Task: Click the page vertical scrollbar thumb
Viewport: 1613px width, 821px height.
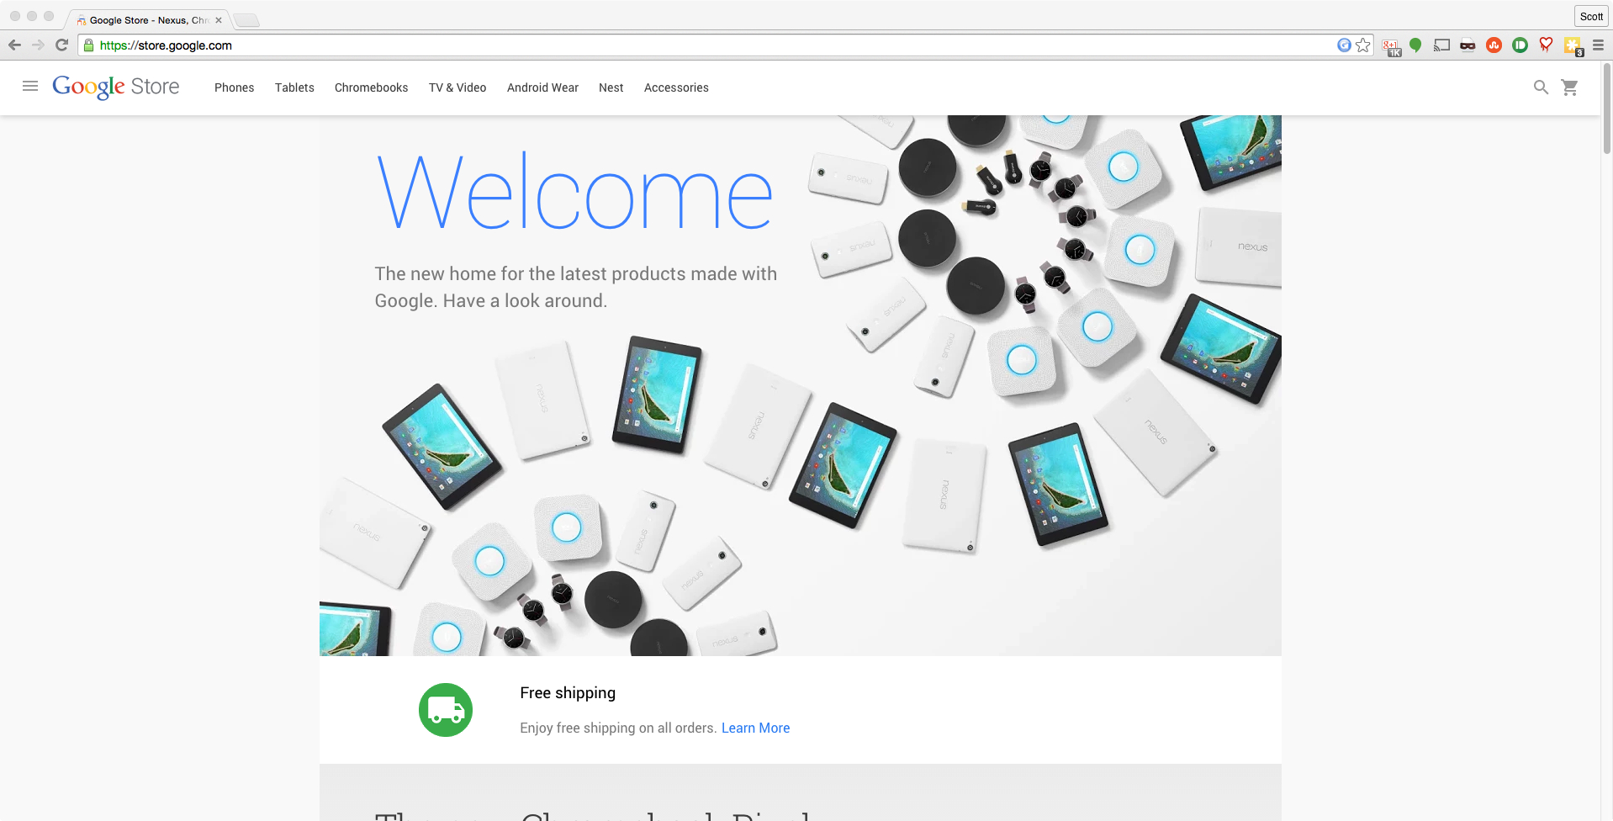Action: [x=1606, y=108]
